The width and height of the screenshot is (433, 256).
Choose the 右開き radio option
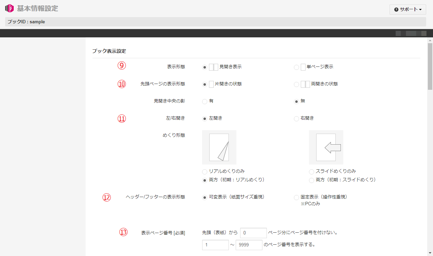pos(296,119)
